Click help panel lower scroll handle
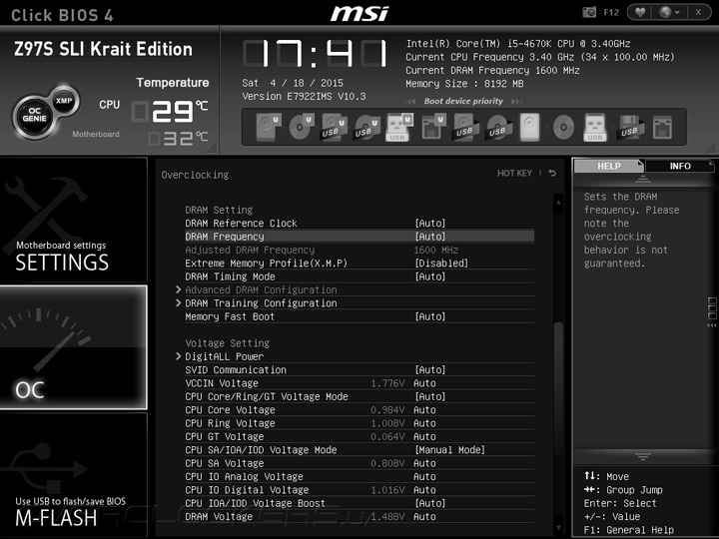 [x=643, y=456]
